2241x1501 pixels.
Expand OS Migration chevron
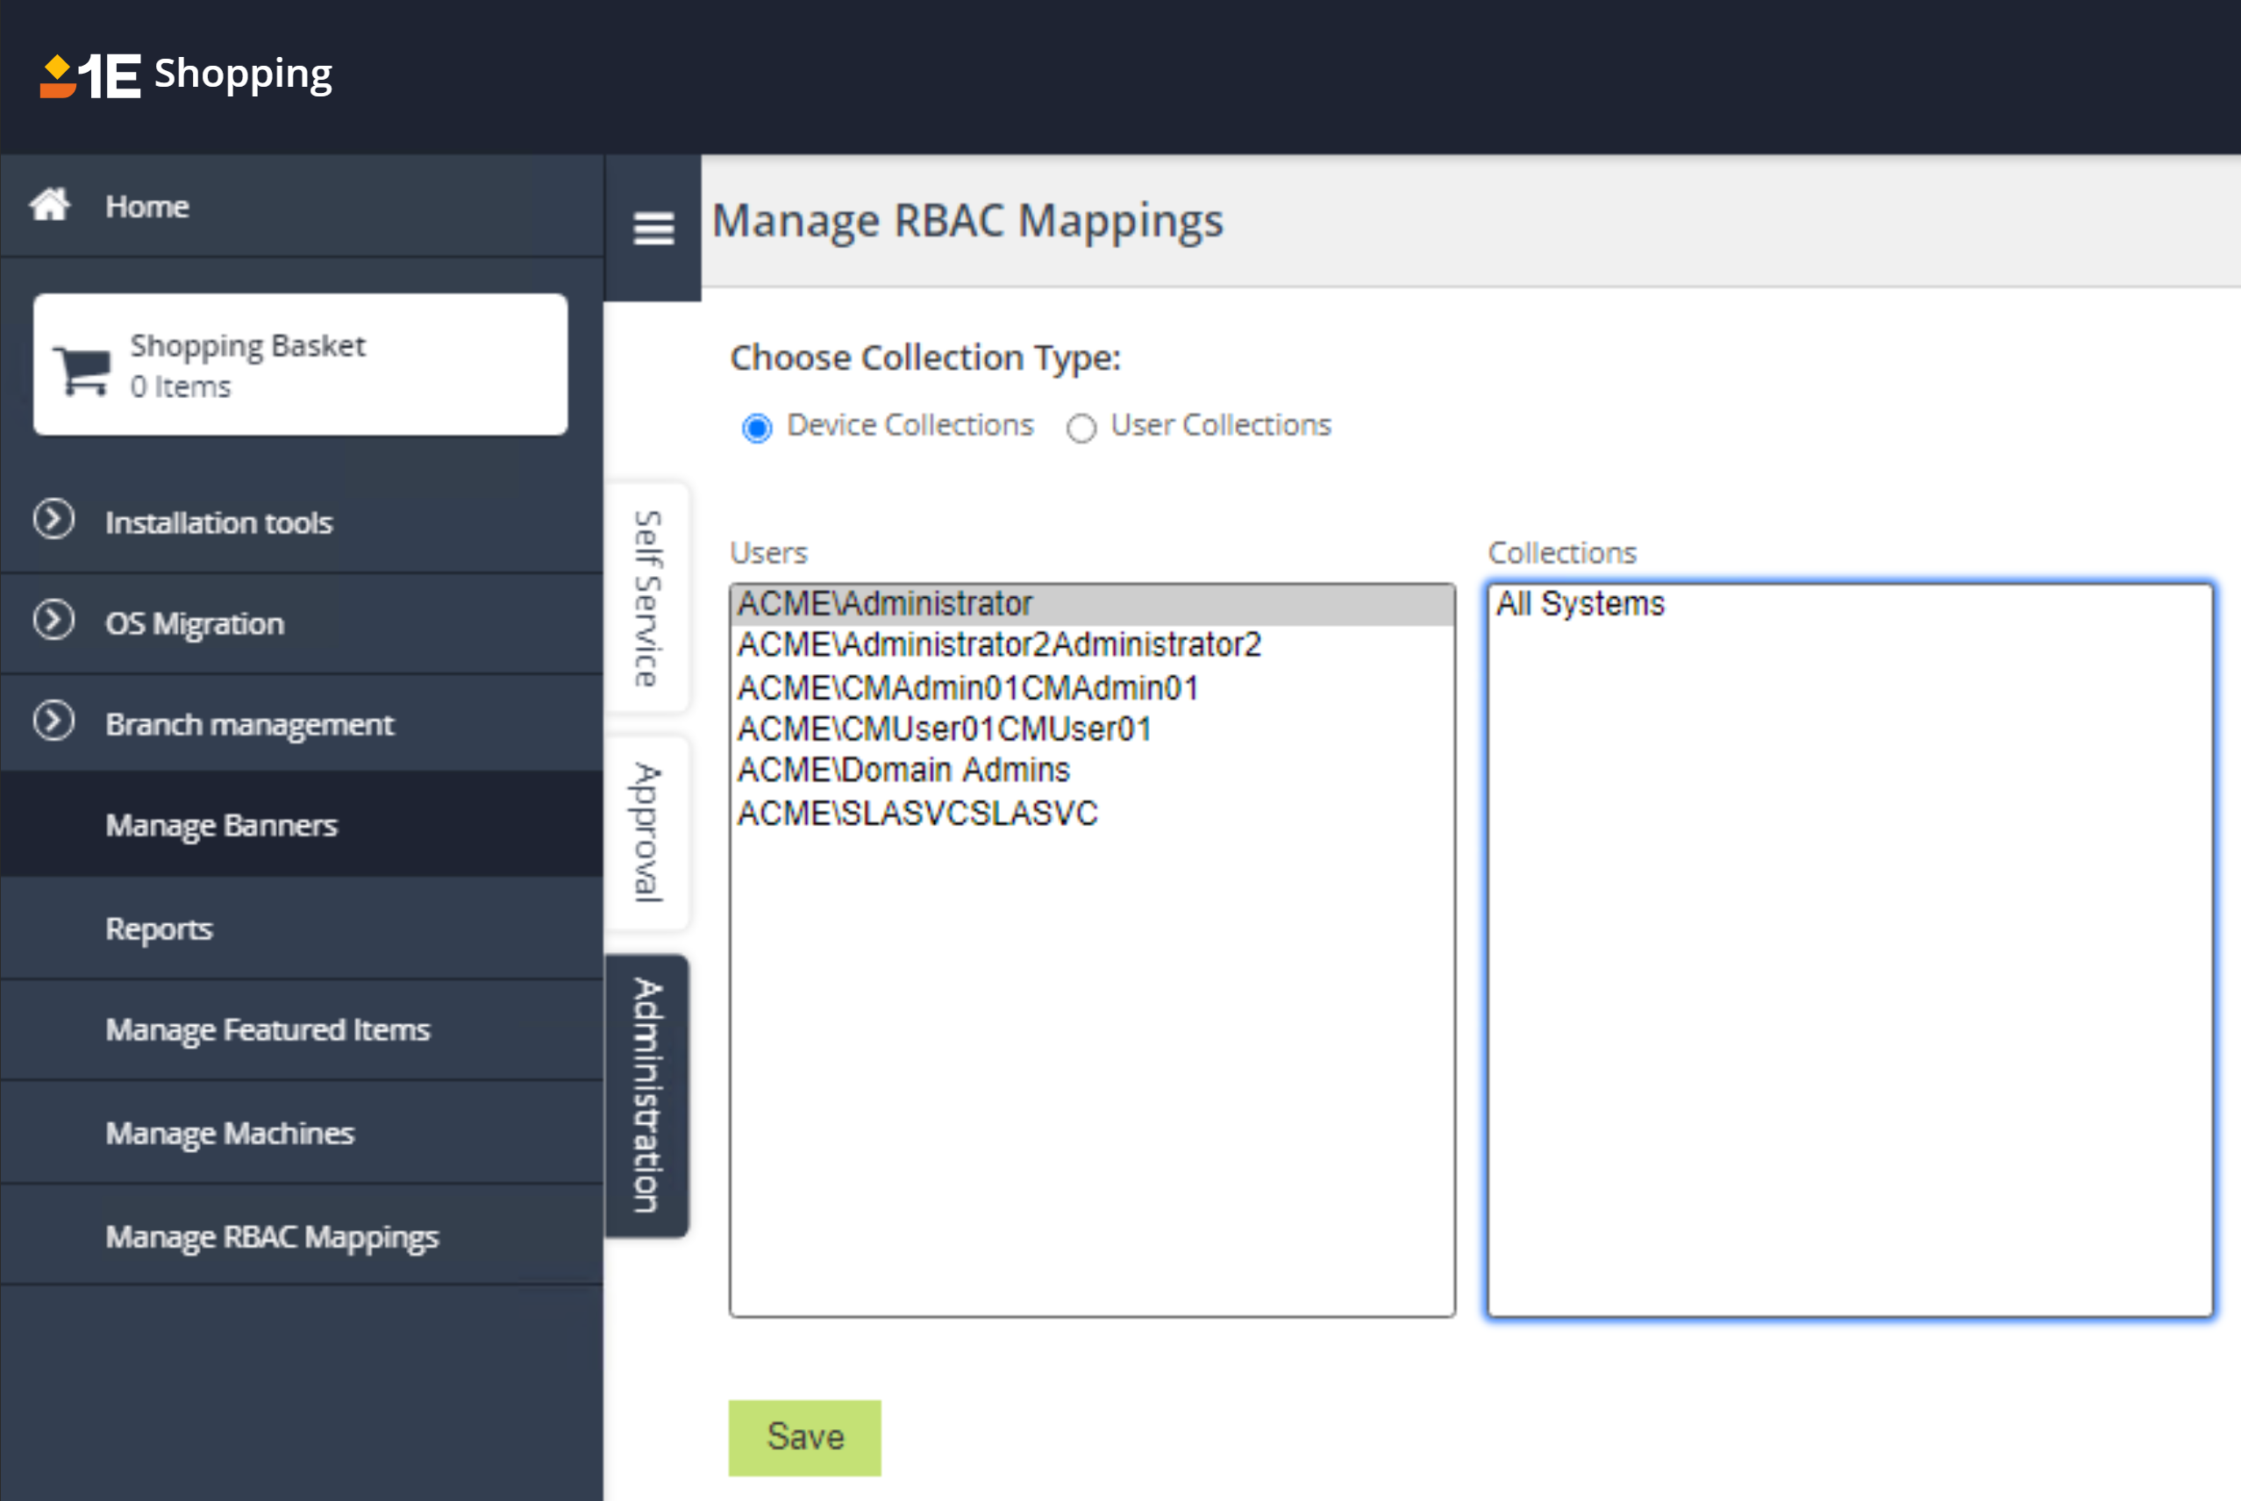tap(54, 621)
